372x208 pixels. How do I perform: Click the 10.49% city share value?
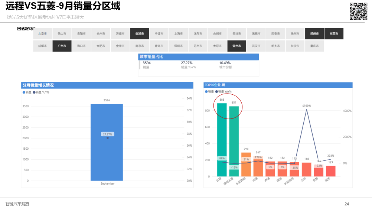(x=225, y=63)
